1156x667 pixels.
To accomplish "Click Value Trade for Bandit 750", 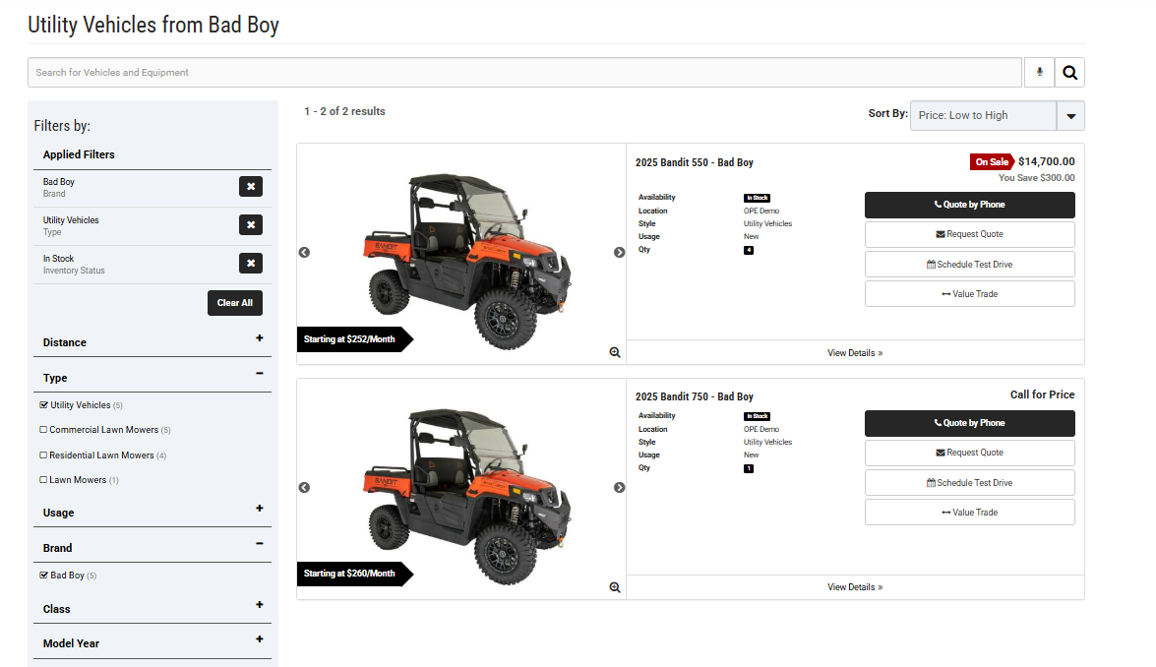I will point(969,513).
